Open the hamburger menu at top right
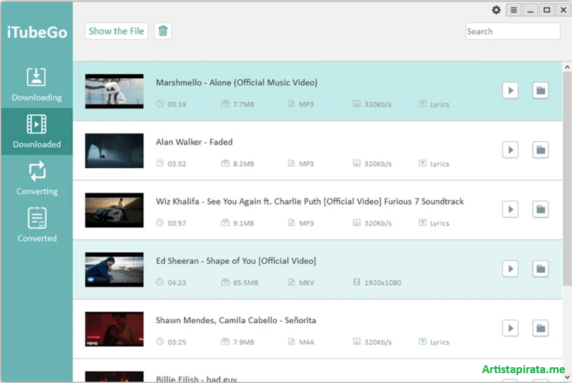The image size is (572, 383). [513, 10]
